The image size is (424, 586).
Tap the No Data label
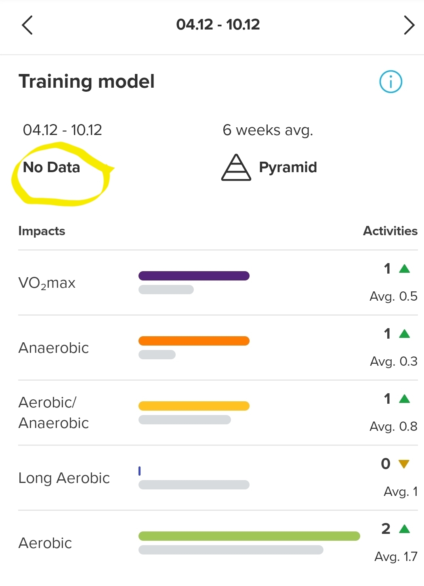coord(52,167)
